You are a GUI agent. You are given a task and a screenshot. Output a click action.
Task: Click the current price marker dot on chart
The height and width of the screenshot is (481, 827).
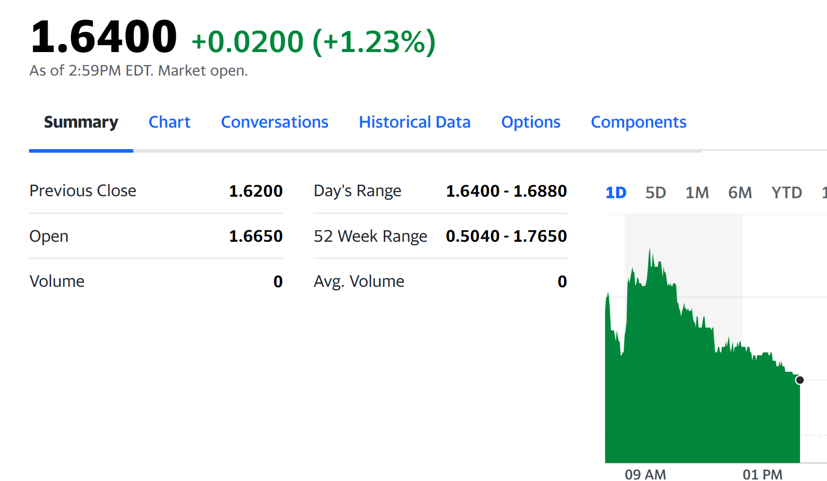click(x=800, y=380)
